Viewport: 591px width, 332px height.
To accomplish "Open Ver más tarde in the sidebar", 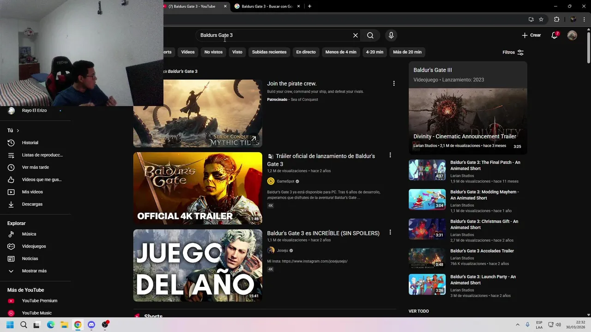I will pos(35,167).
